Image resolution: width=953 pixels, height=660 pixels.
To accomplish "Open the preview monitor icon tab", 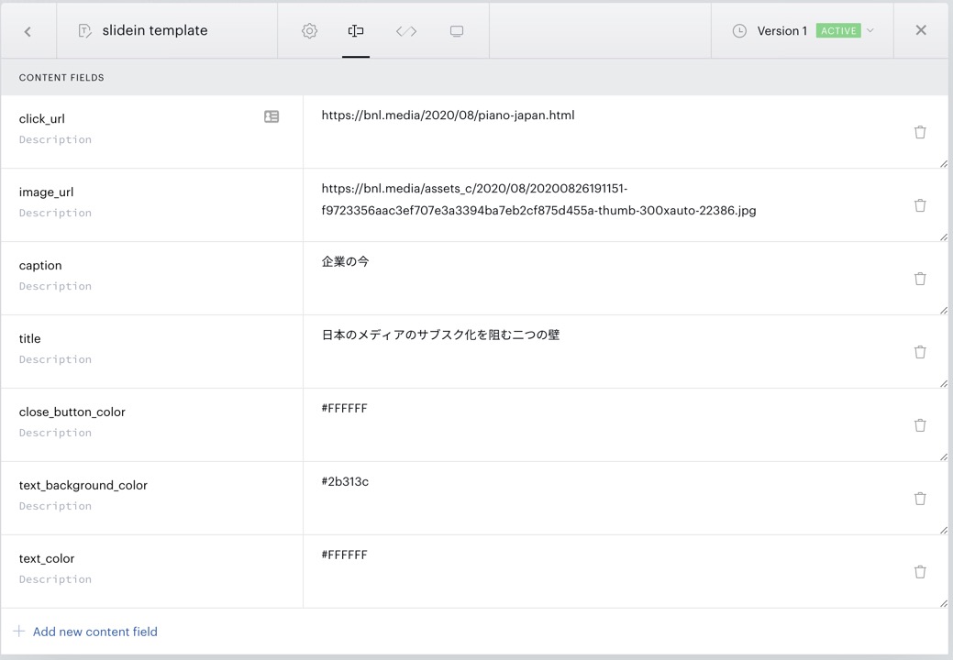I will [457, 31].
